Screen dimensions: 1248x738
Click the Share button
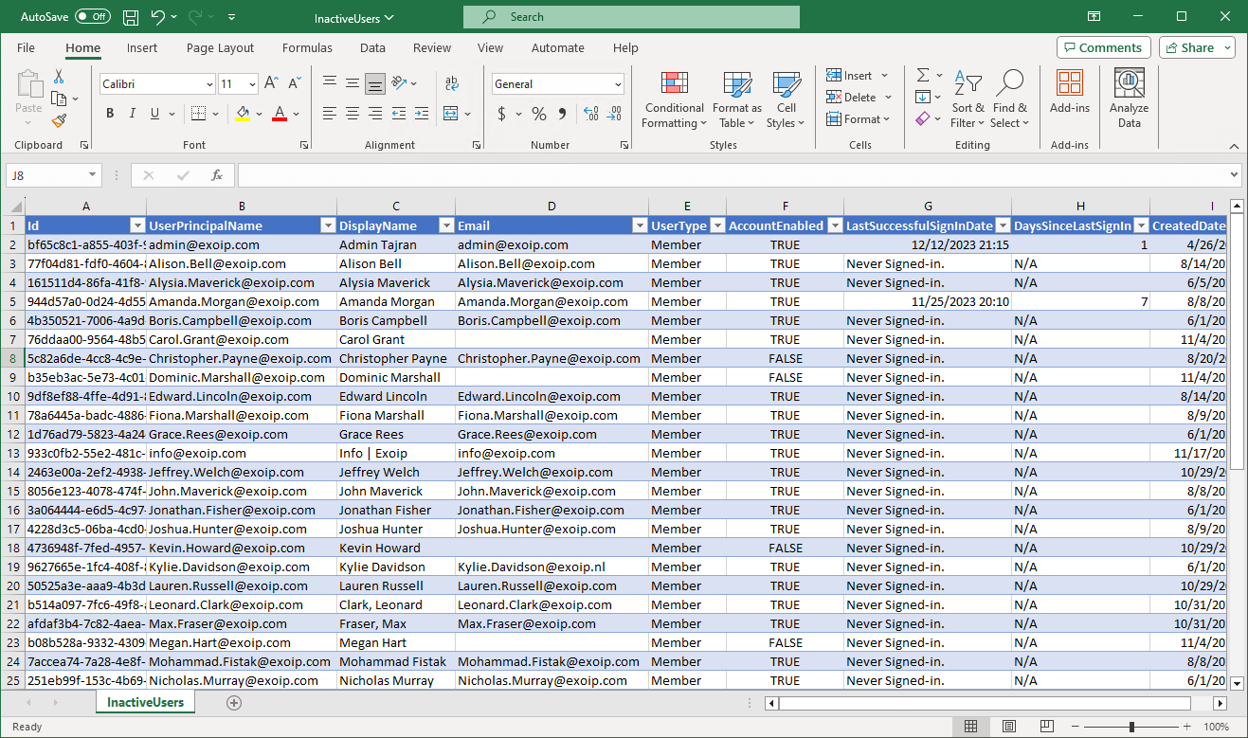click(1199, 47)
